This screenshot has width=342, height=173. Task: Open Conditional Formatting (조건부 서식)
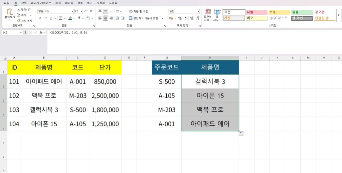point(208,15)
